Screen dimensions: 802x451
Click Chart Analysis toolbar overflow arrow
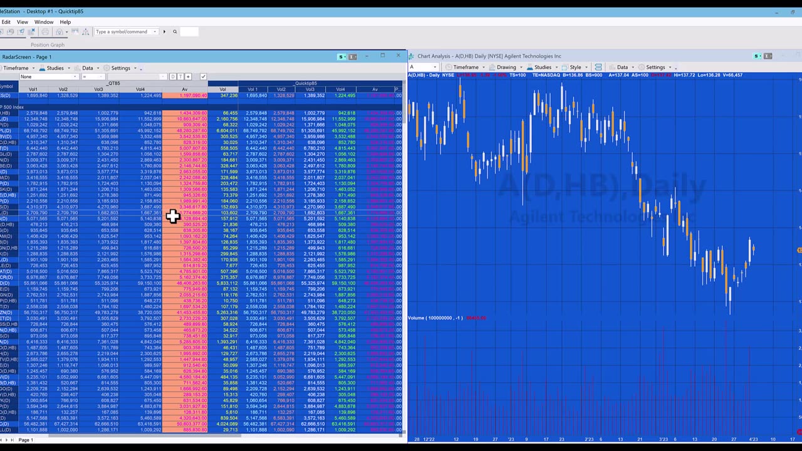tap(675, 68)
